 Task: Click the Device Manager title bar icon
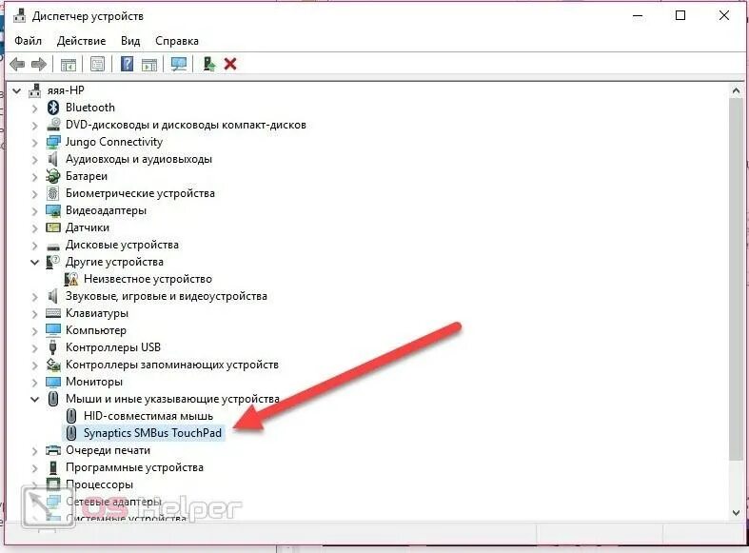[20, 16]
